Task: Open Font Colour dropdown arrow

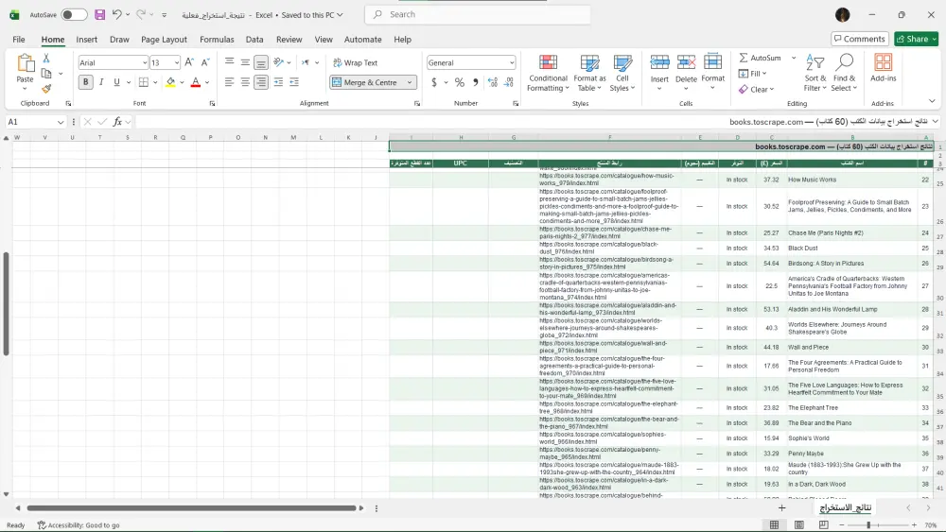Action: click(207, 82)
